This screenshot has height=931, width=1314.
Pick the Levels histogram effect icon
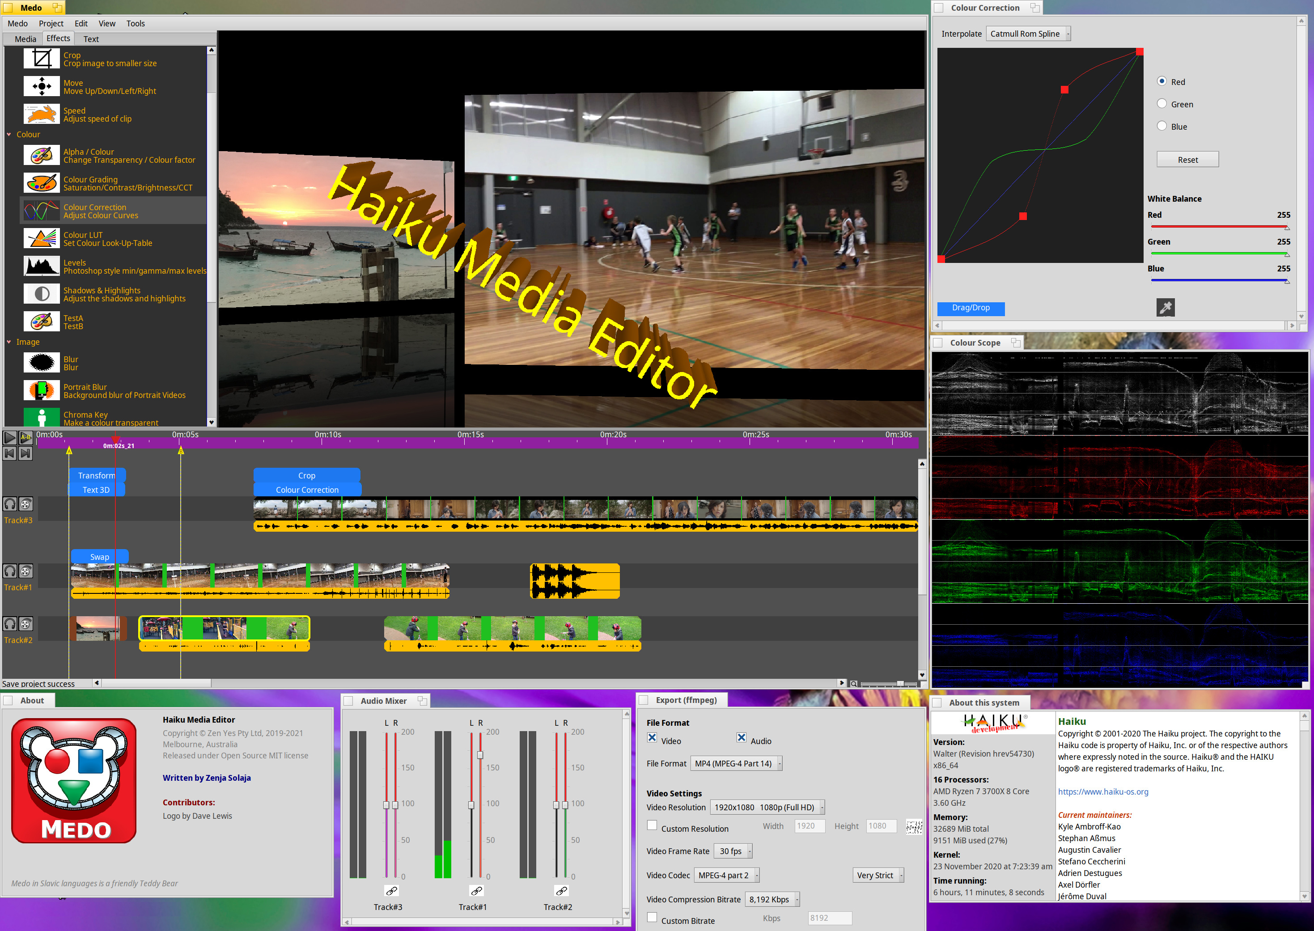click(41, 266)
